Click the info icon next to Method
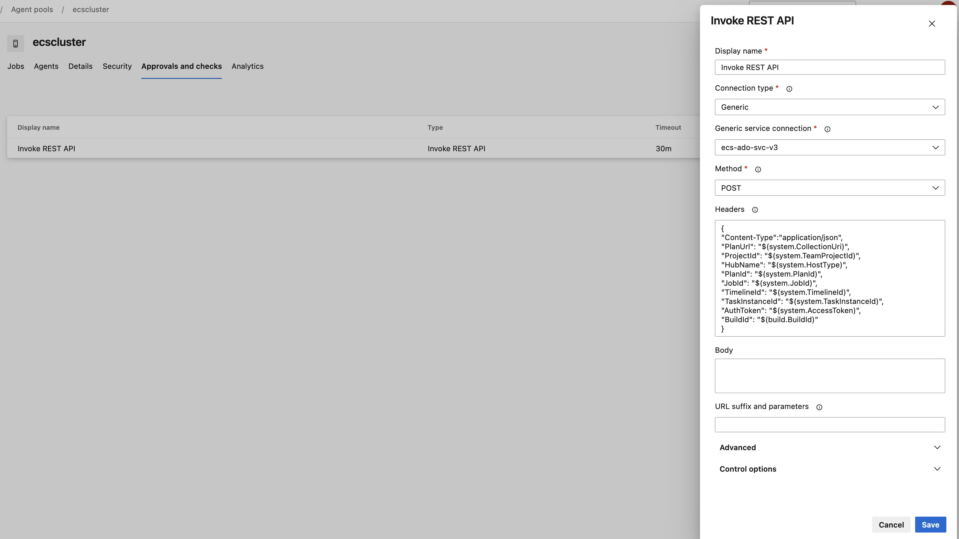This screenshot has height=539, width=959. [758, 169]
